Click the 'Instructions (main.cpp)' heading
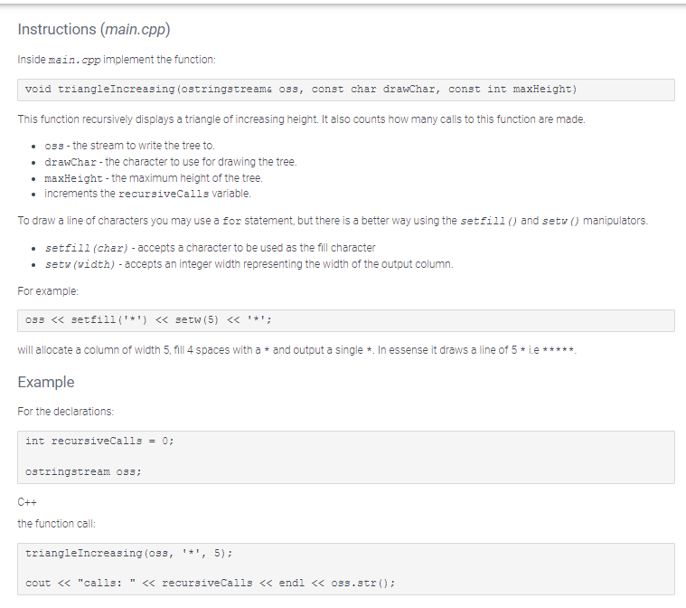Viewport: 686px width, 608px height. point(94,29)
